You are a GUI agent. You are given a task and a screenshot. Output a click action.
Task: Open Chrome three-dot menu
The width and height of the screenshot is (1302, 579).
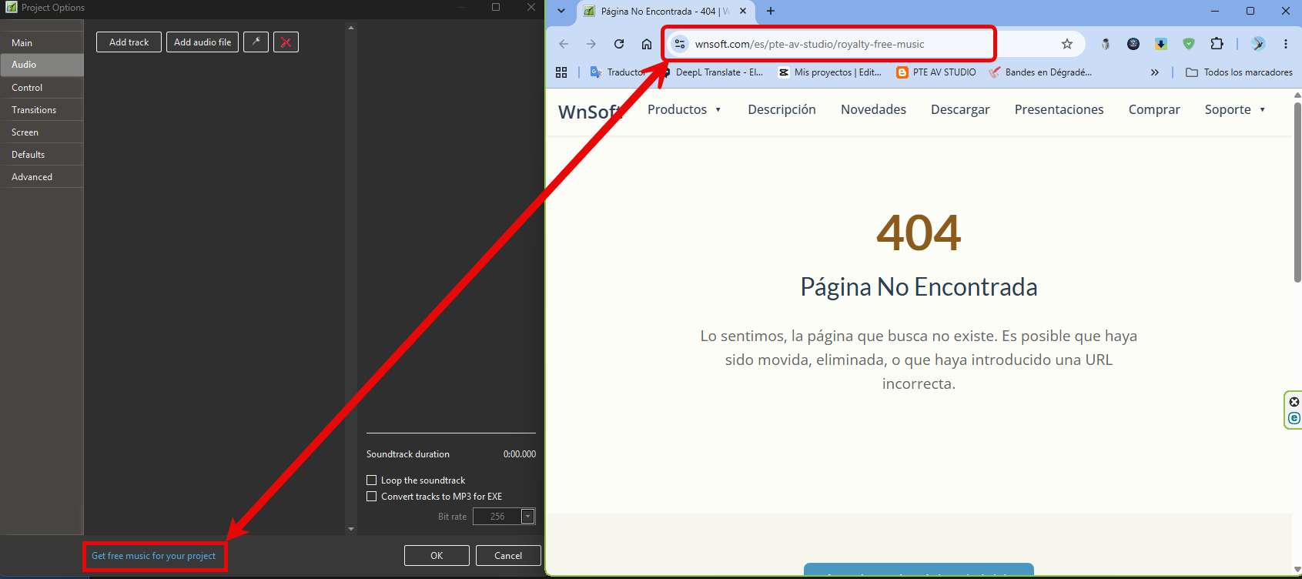click(1286, 44)
